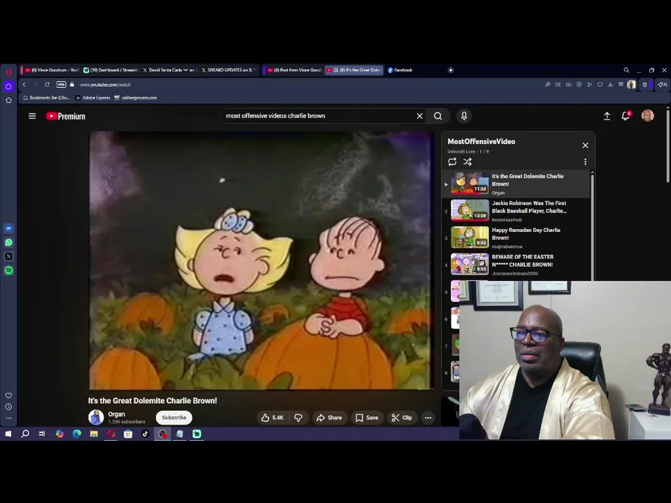Open Adobe Express bookmark
The image size is (671, 503).
(93, 98)
